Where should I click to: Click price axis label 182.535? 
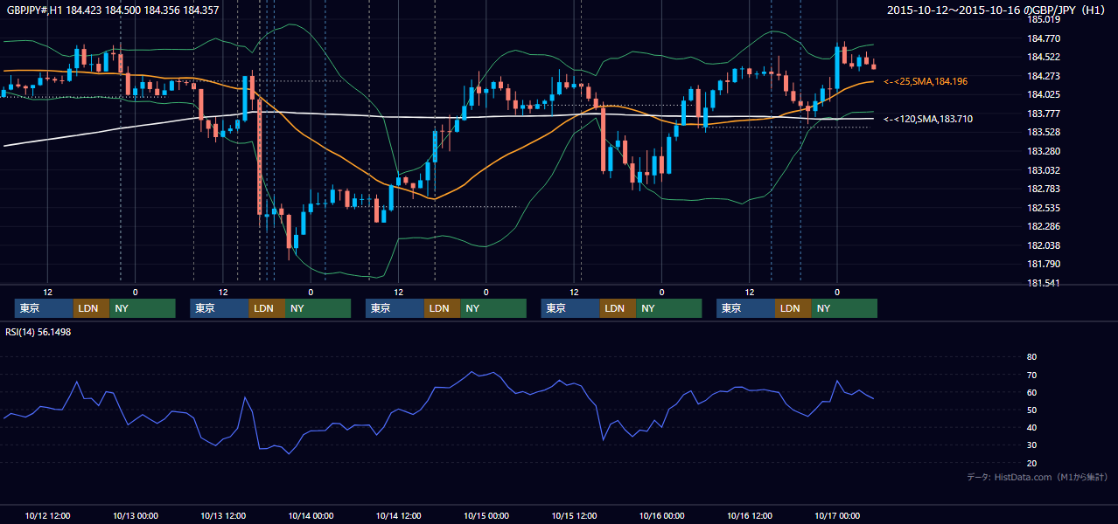point(1043,208)
